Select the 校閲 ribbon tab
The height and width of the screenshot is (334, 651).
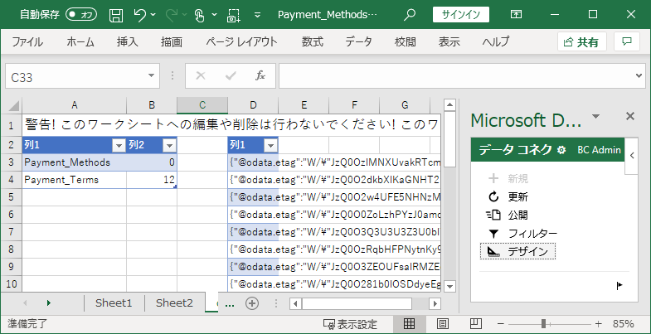(406, 41)
